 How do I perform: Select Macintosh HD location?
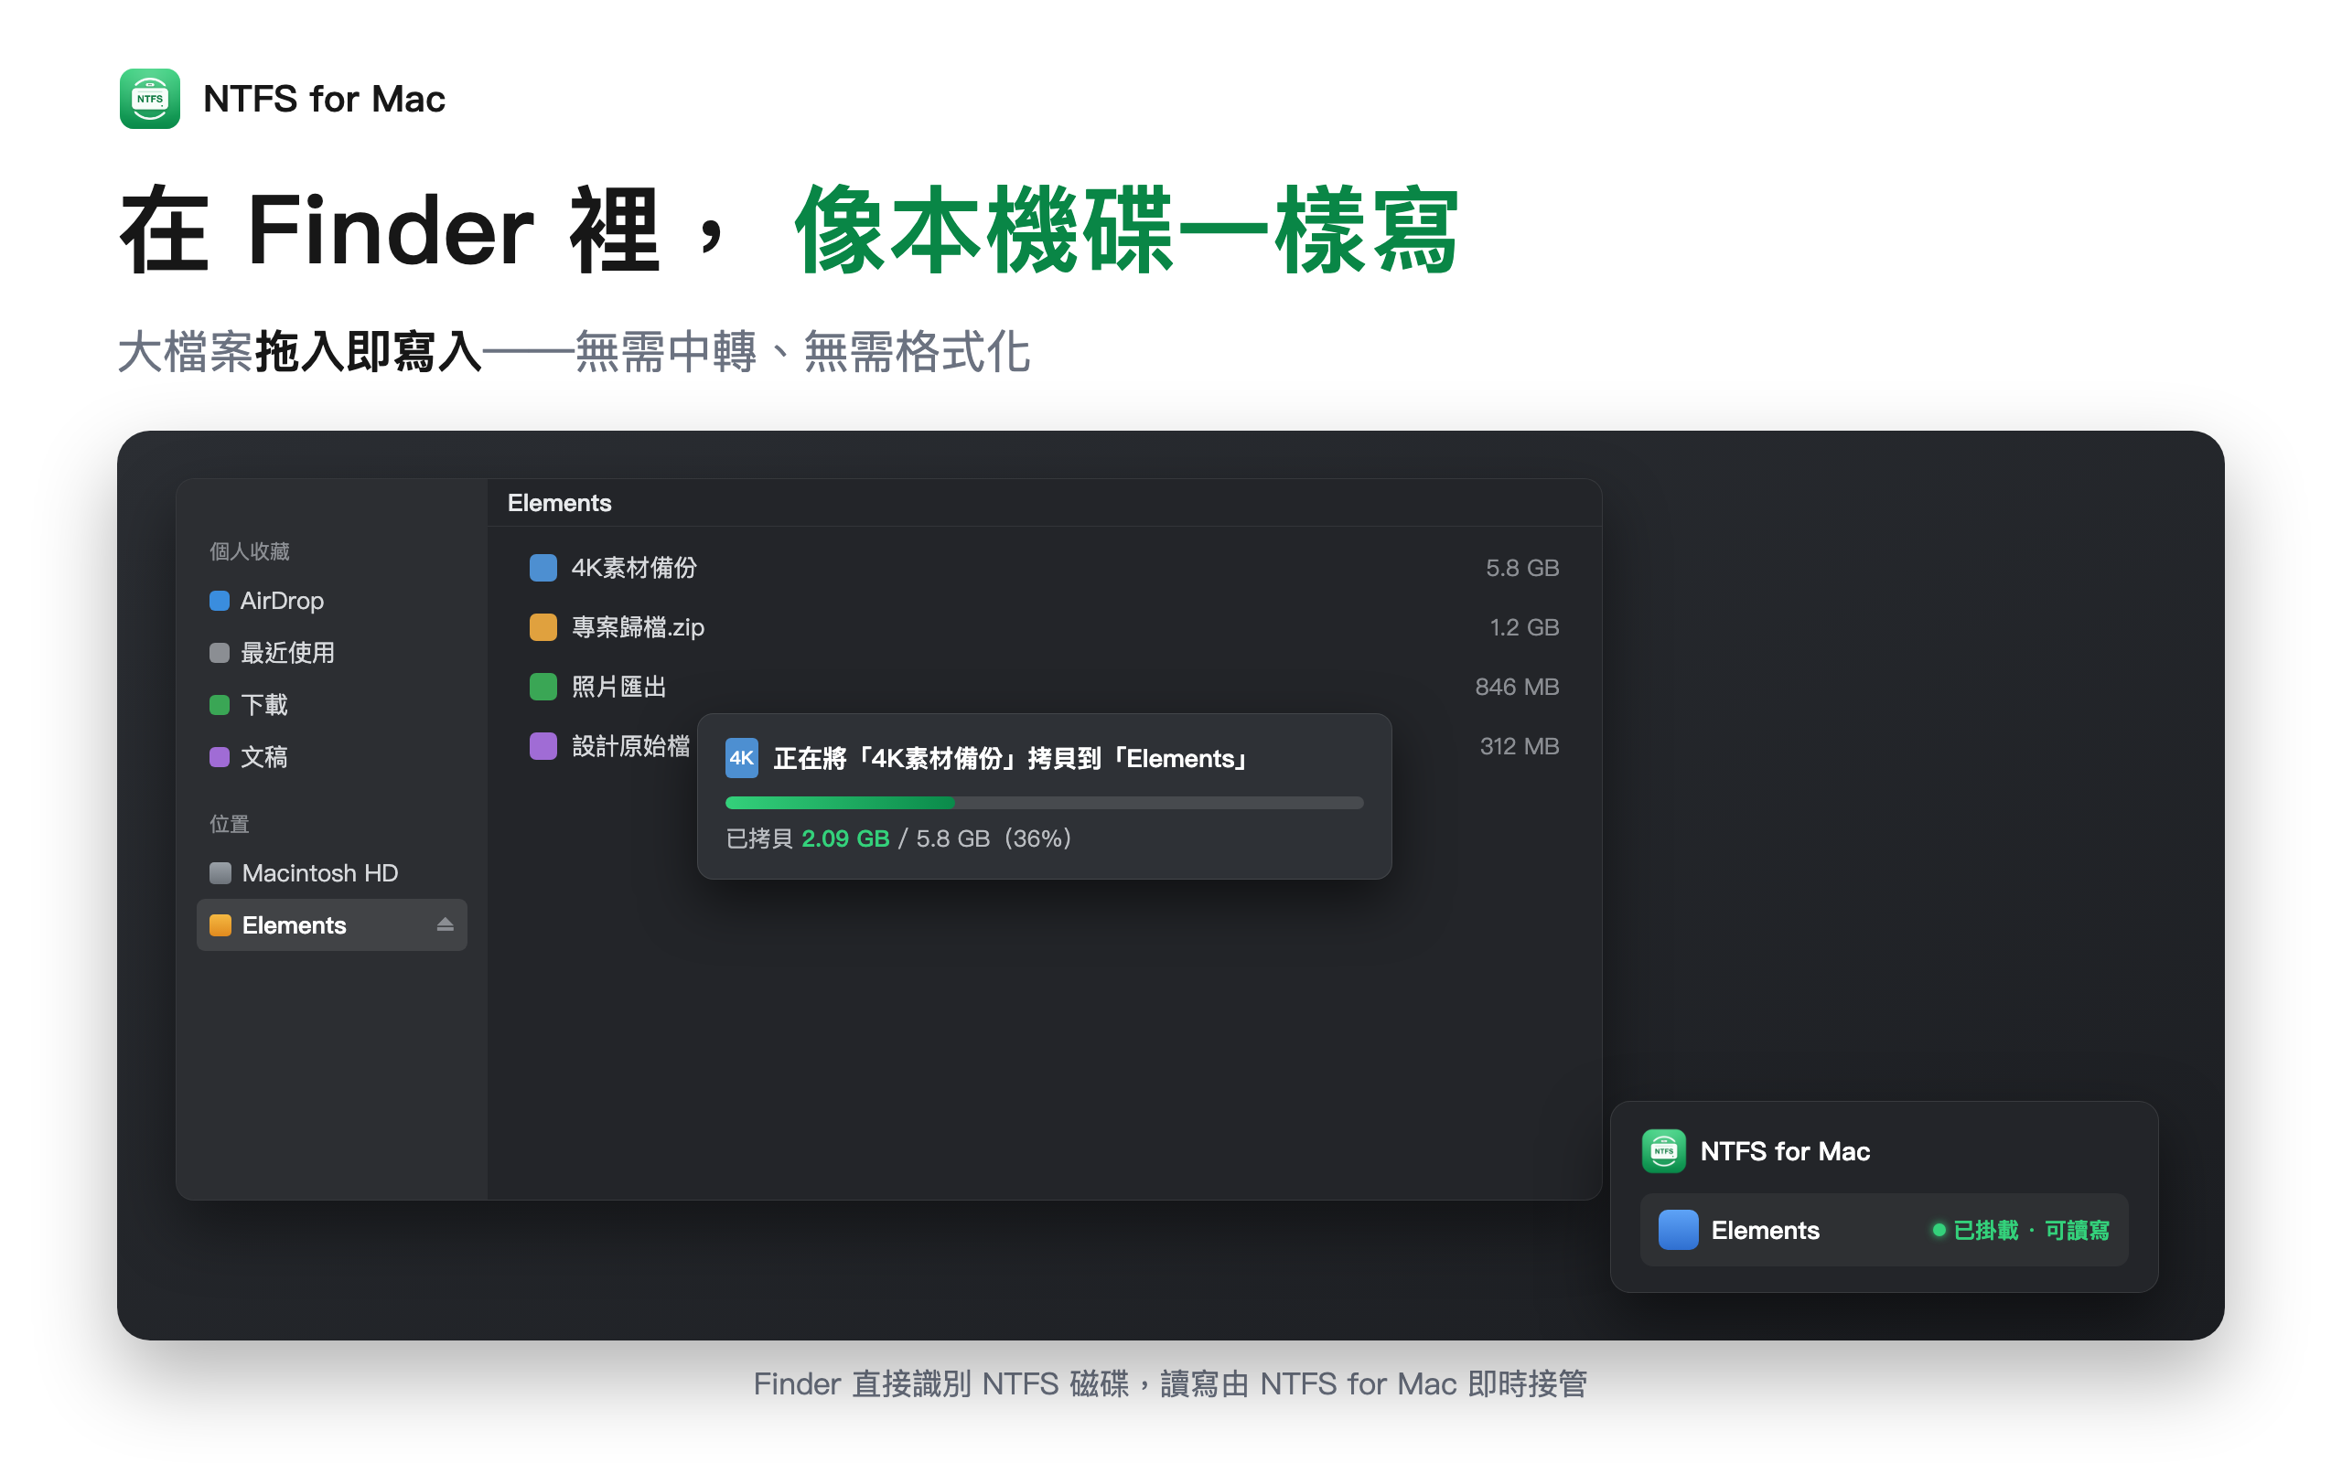(x=332, y=872)
